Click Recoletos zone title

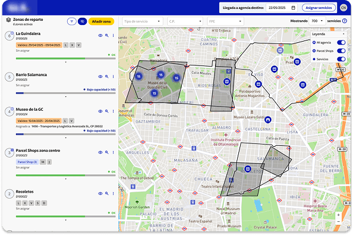pos(24,192)
